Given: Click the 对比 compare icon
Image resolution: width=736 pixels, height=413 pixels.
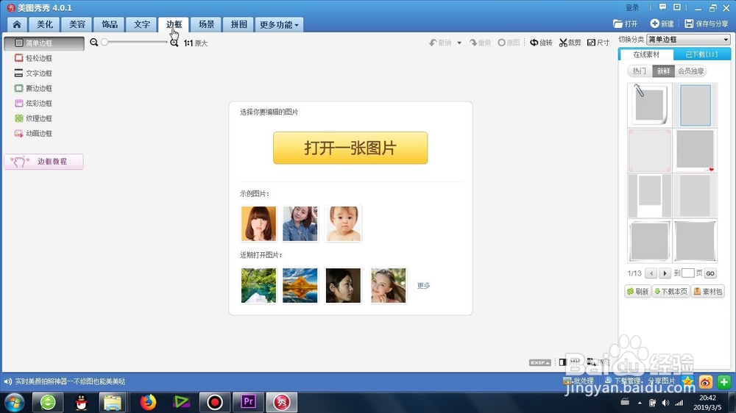Looking at the screenshot, I should (x=562, y=362).
